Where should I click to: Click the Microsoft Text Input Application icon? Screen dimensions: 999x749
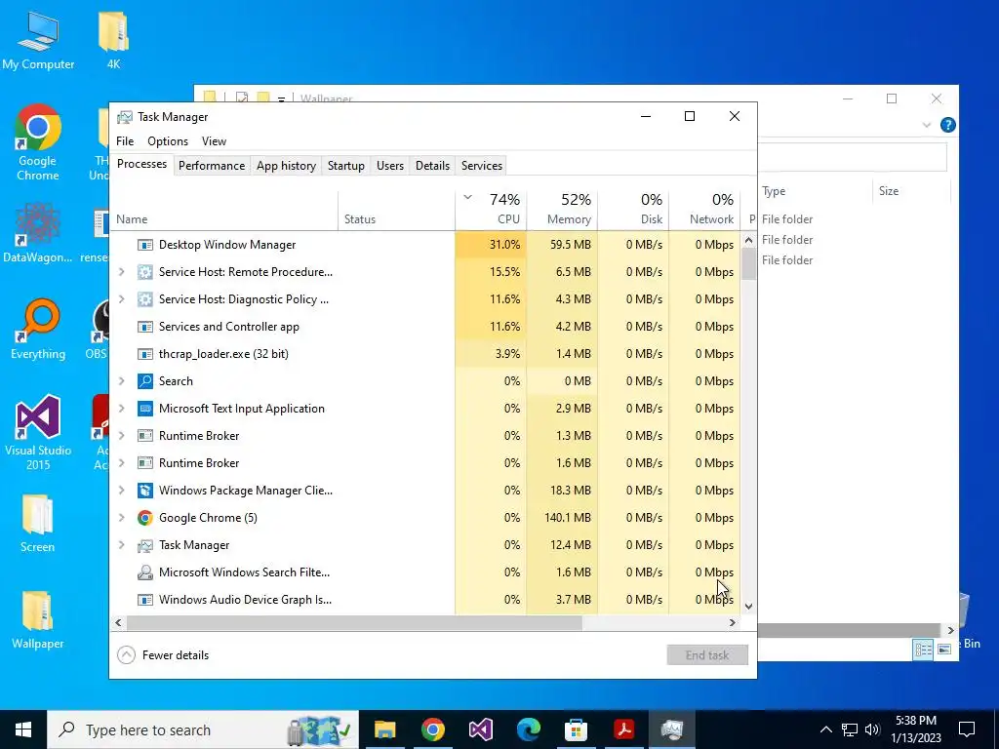point(145,409)
